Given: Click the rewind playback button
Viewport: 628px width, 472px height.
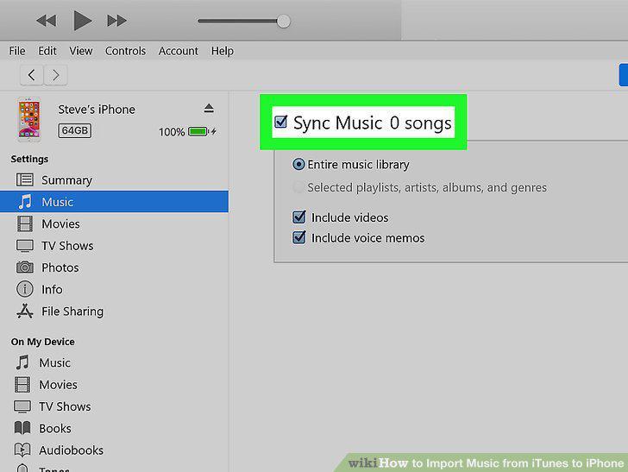Looking at the screenshot, I should click(47, 21).
